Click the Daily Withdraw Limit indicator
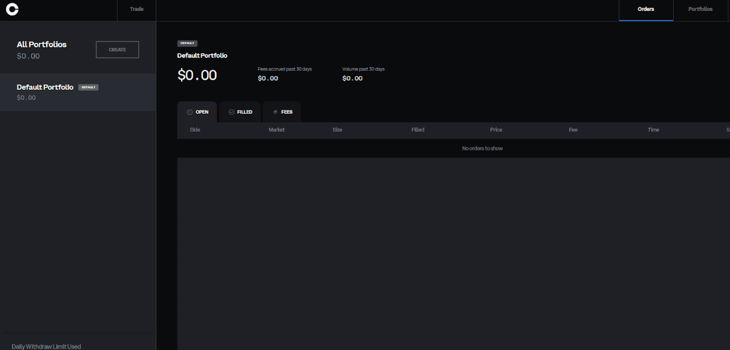This screenshot has width=730, height=350. [x=46, y=346]
